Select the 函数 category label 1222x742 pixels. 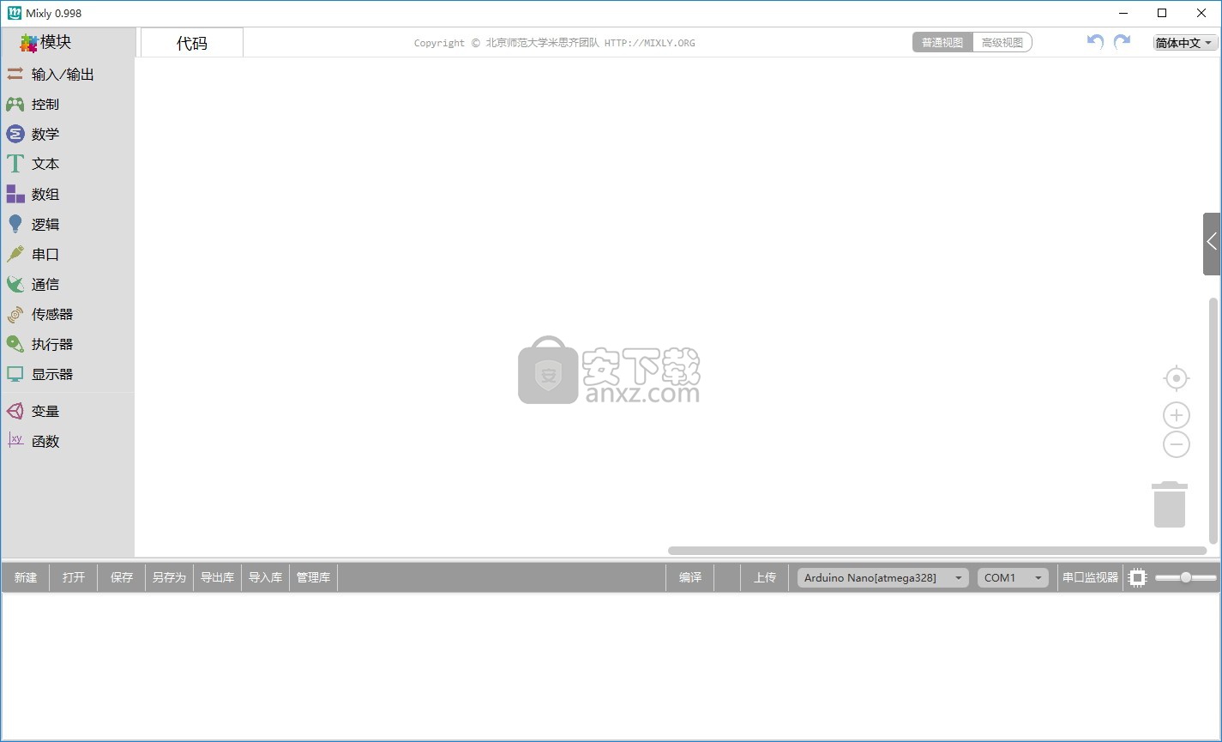click(x=45, y=442)
